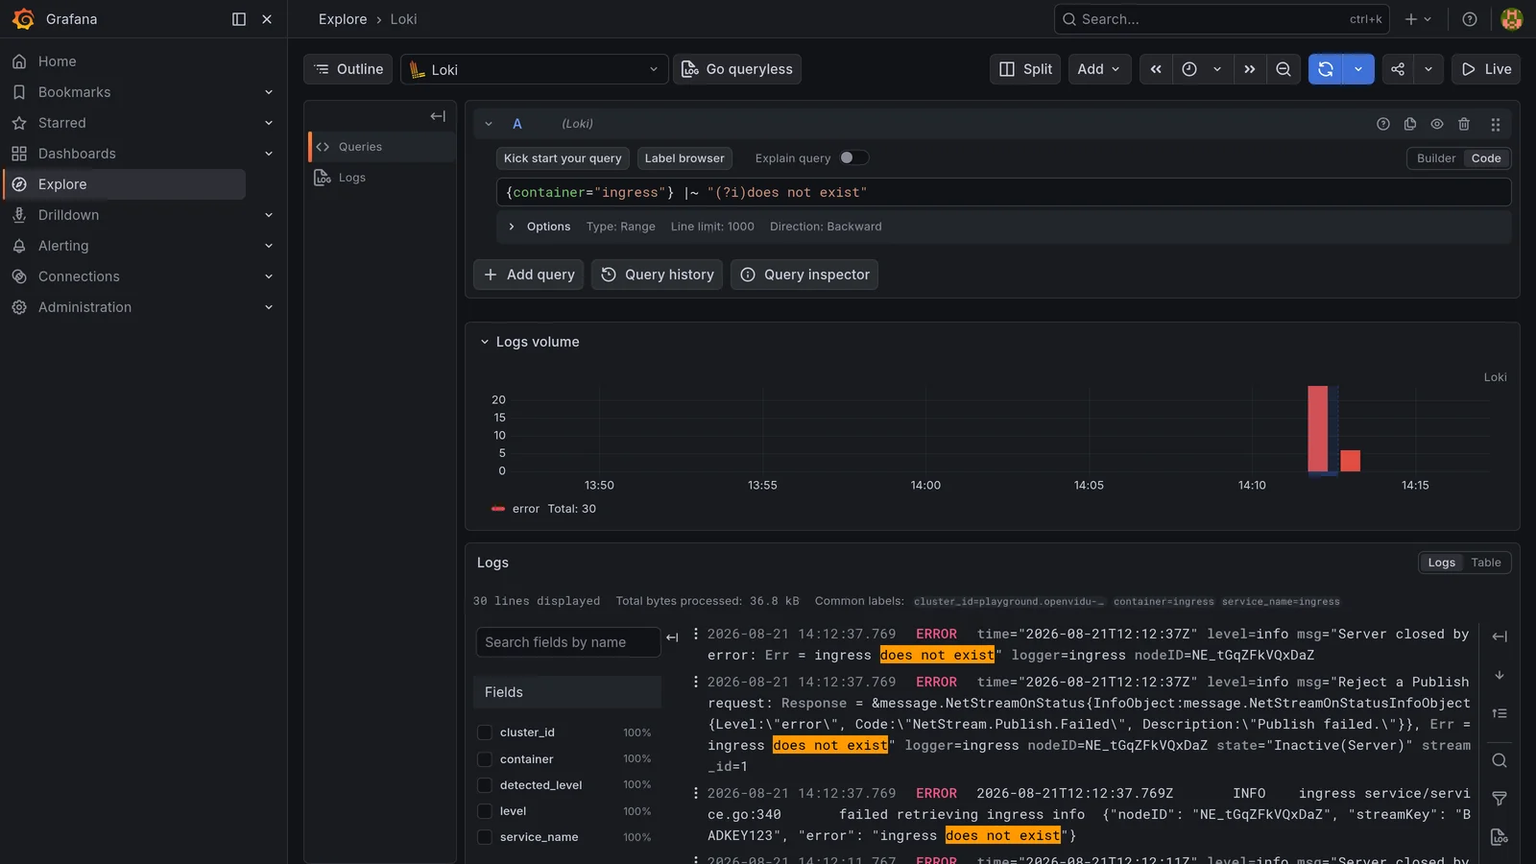The height and width of the screenshot is (864, 1536).
Task: Click into the LogQL query editor
Action: (1003, 192)
